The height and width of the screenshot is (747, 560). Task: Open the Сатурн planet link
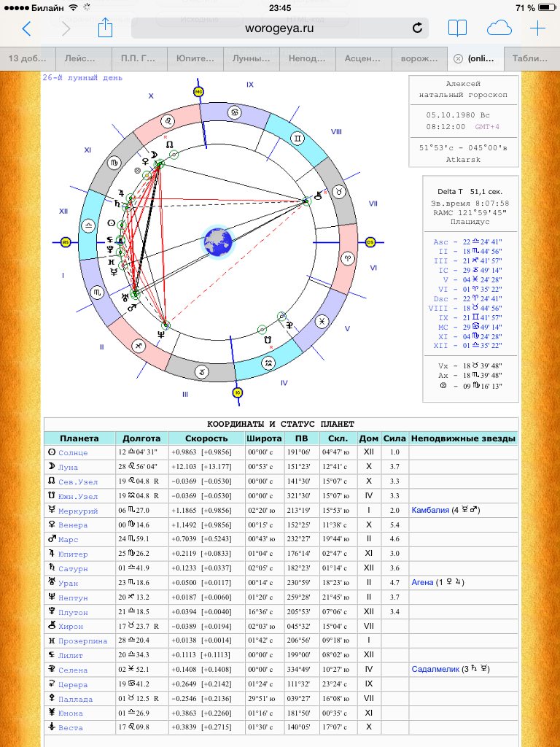pos(73,569)
